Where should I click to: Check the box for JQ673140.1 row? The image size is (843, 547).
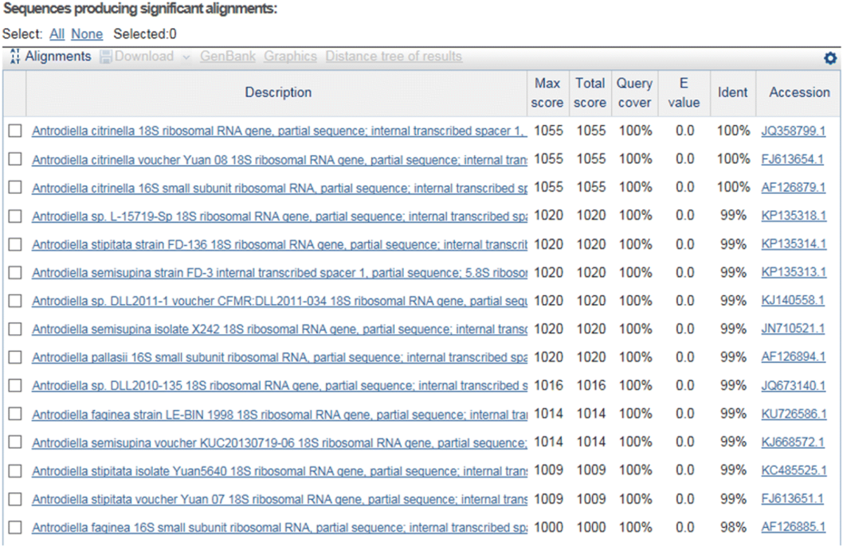(15, 385)
